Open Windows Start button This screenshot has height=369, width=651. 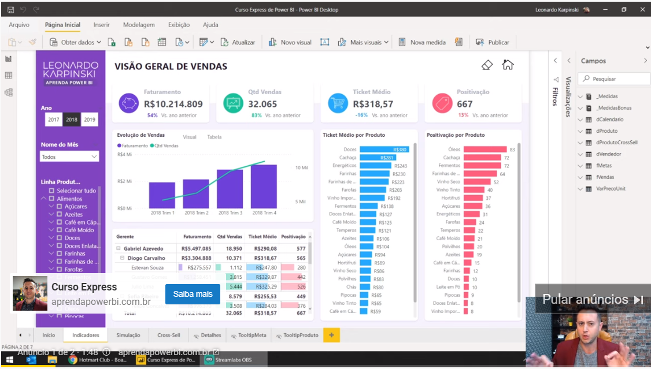point(9,359)
